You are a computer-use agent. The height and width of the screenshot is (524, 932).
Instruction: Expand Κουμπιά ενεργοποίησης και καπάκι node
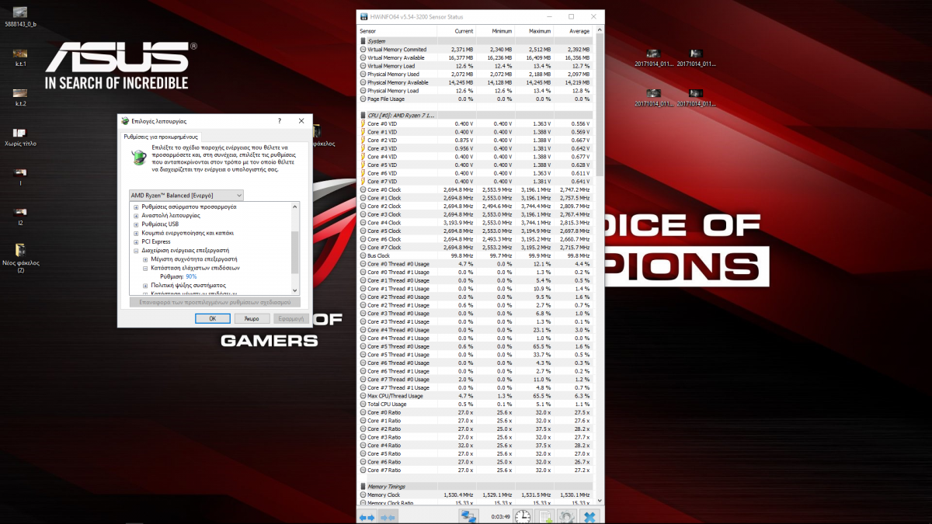[x=136, y=233]
